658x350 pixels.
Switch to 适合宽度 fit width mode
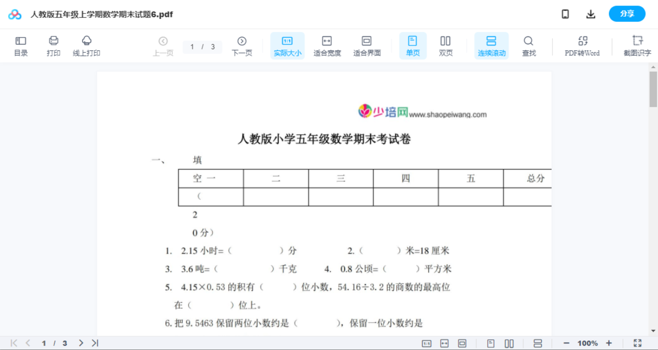pos(327,46)
